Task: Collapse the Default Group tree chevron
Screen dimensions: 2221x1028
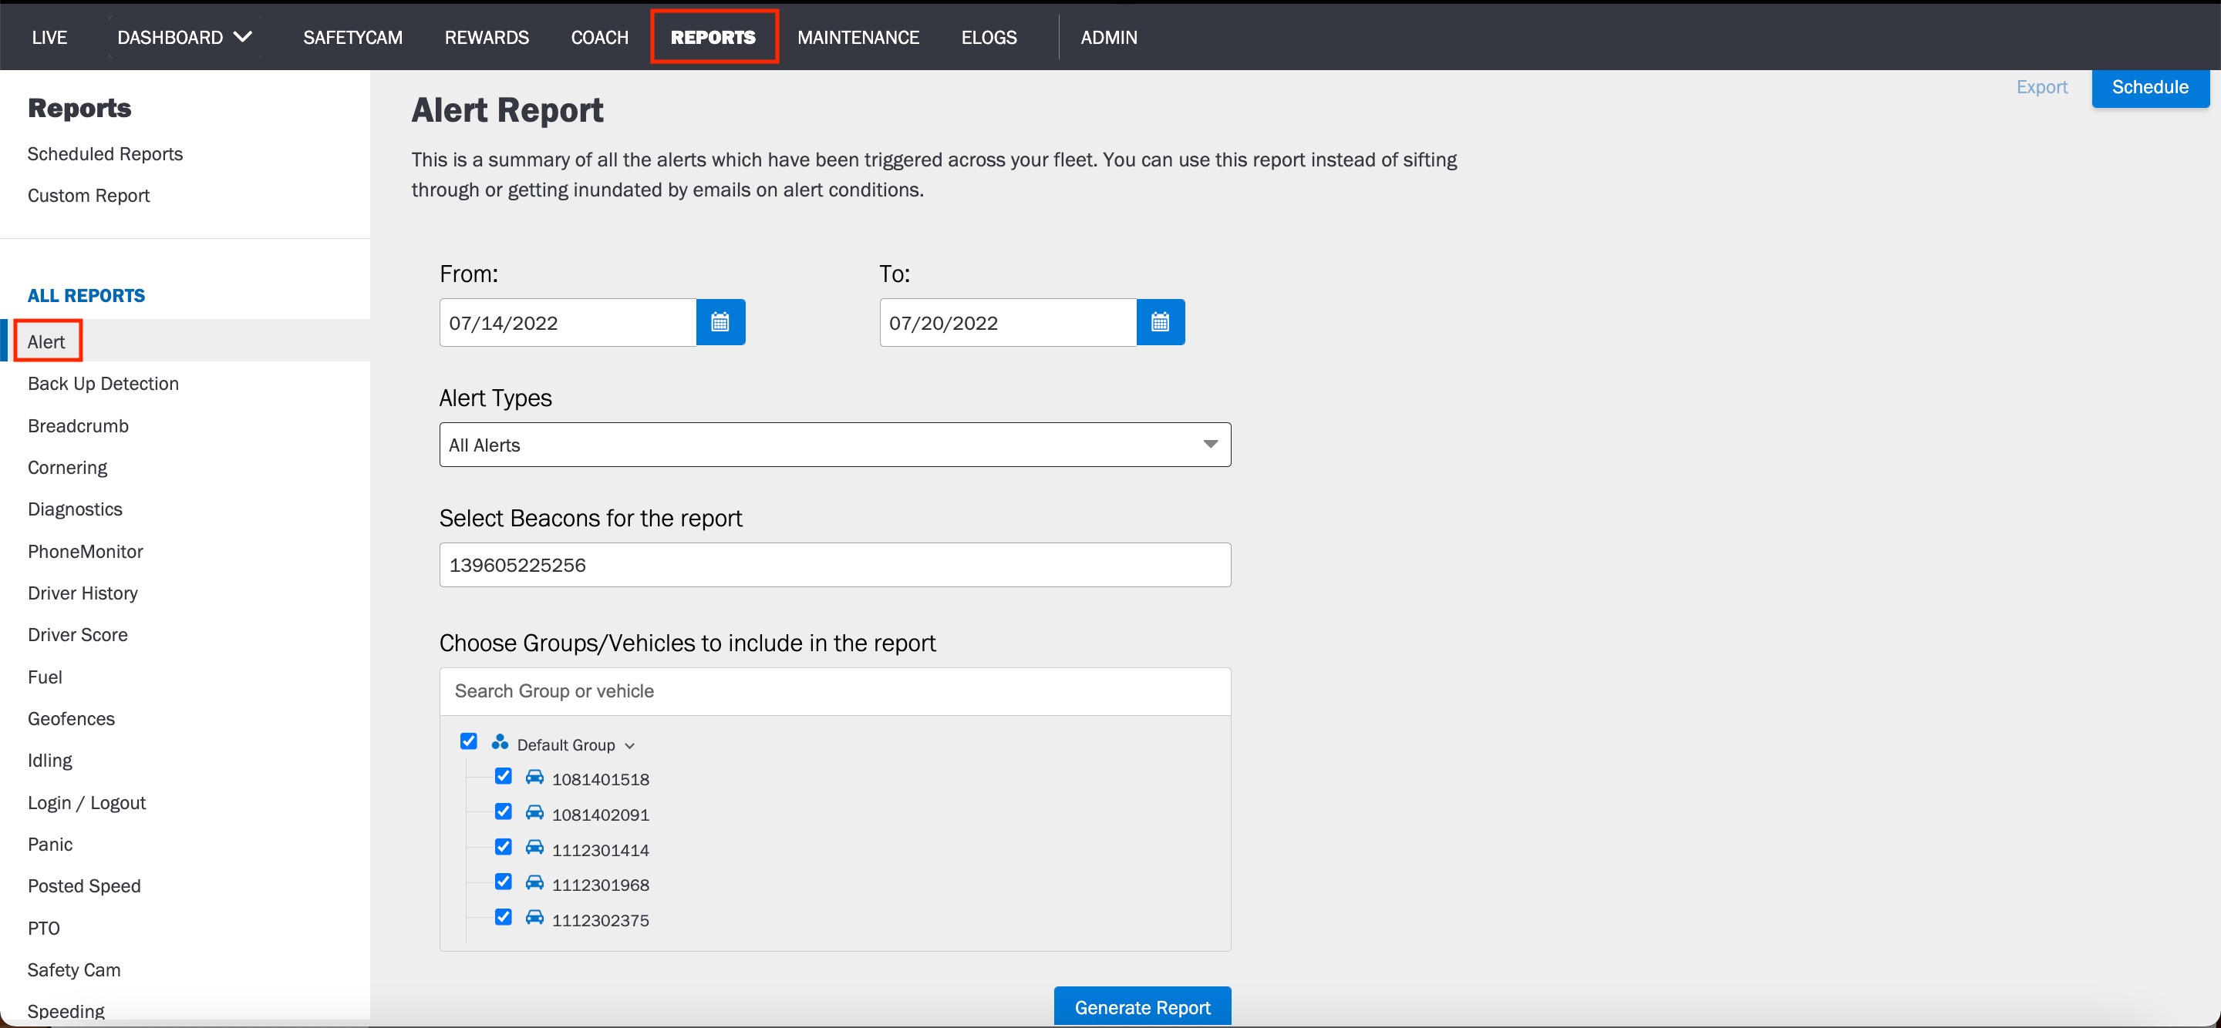Action: tap(630, 746)
